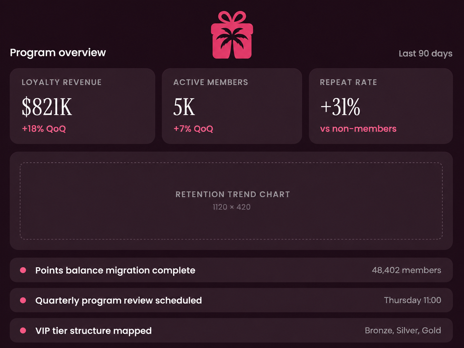Click the Retention Trend Chart placeholder

231,201
